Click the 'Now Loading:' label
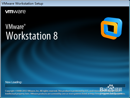The image size is (130, 98). click(14, 82)
